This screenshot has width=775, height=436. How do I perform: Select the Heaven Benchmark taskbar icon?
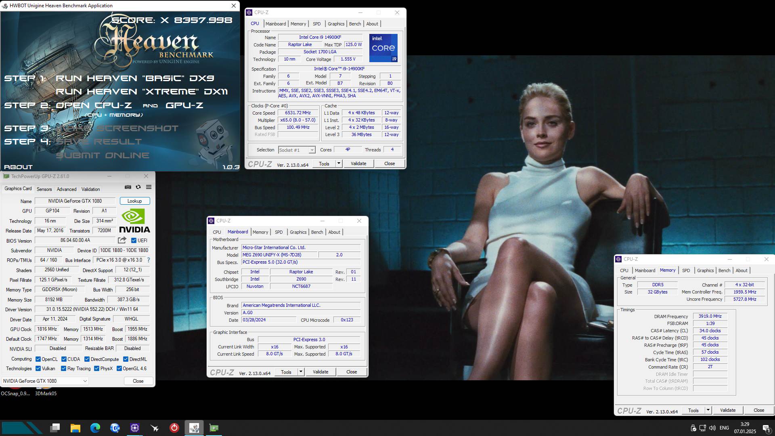pos(194,428)
